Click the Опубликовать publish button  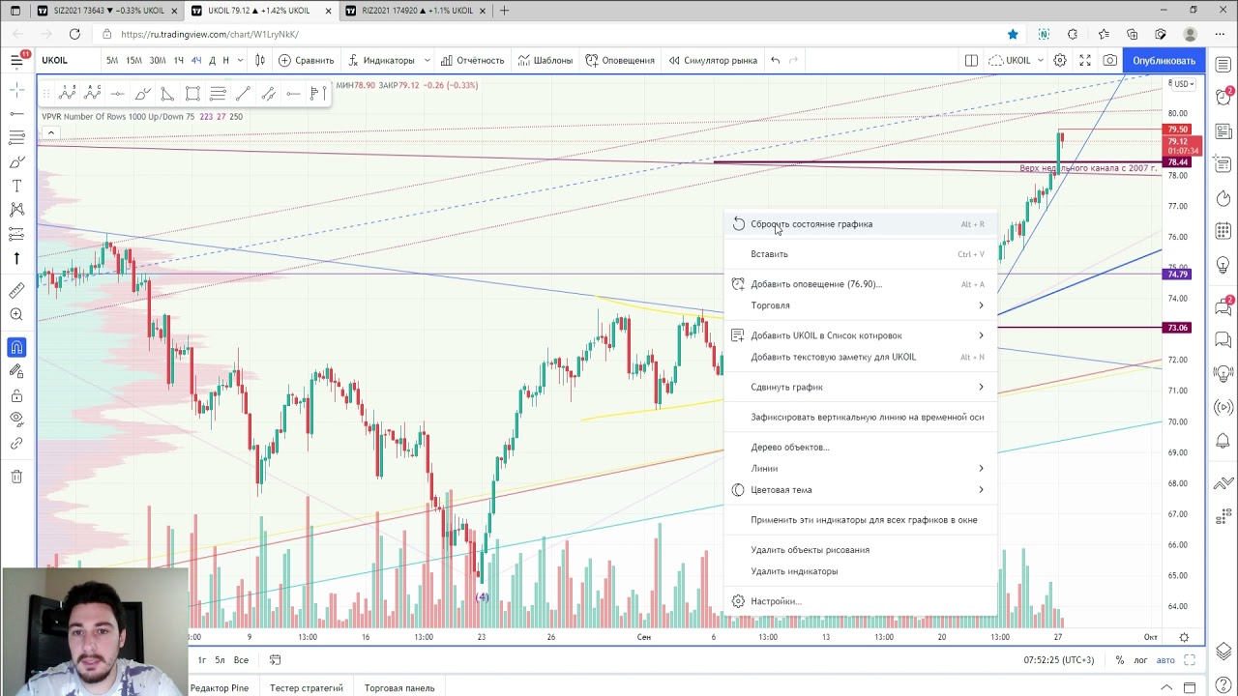coord(1164,60)
